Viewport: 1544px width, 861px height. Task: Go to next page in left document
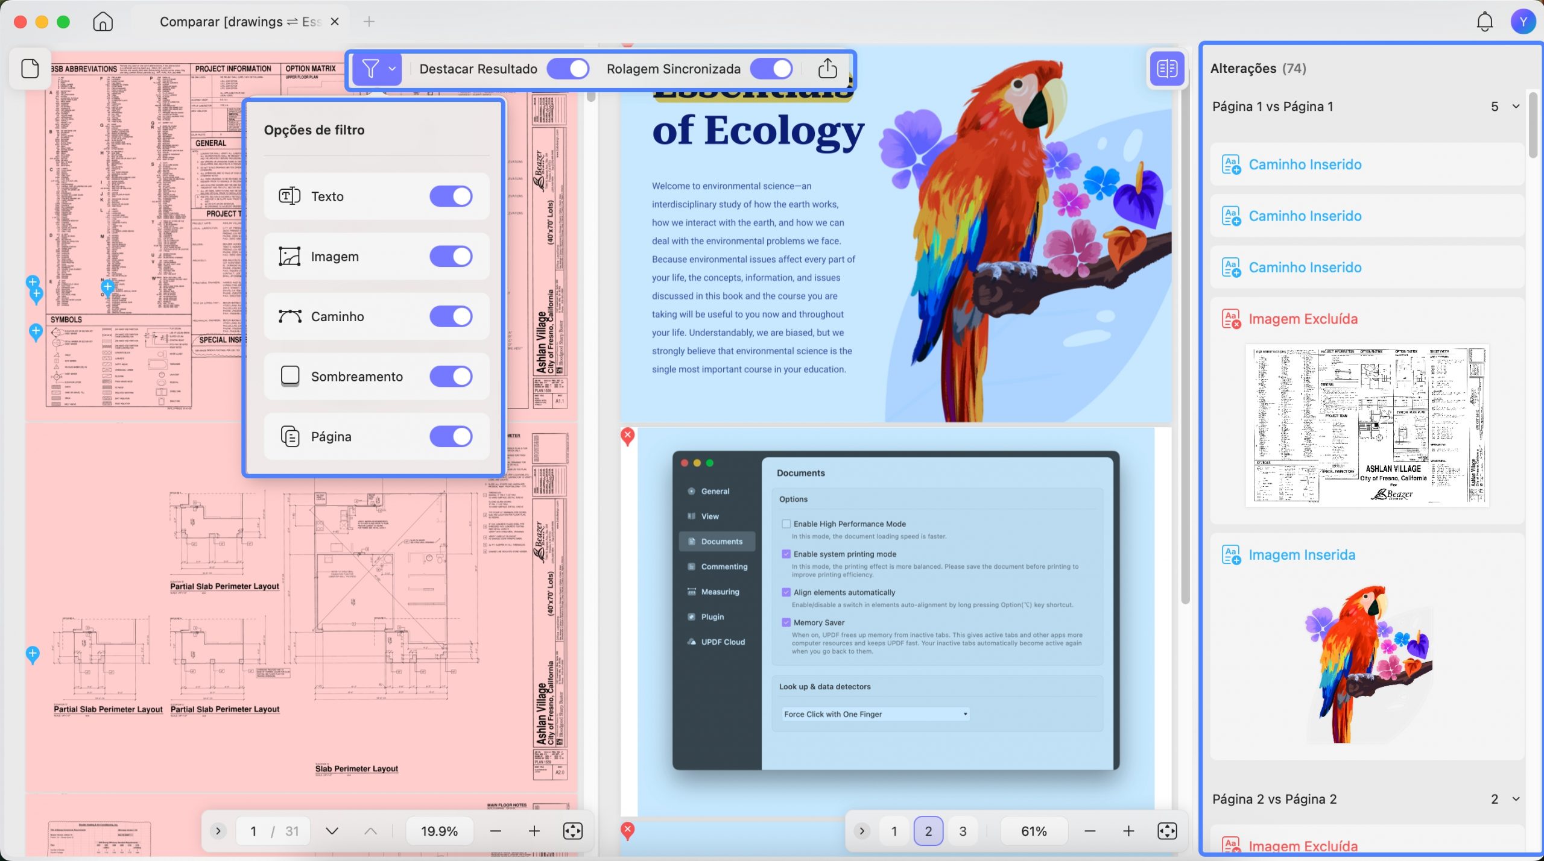(x=332, y=831)
